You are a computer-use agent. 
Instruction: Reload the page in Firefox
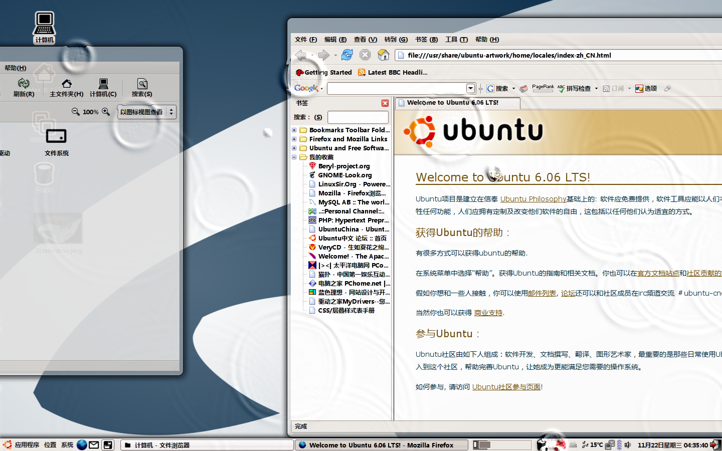click(347, 55)
